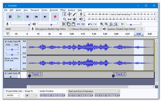Open the Edit menu
Image resolution: width=161 pixels, height=101 pixels.
click(12, 10)
